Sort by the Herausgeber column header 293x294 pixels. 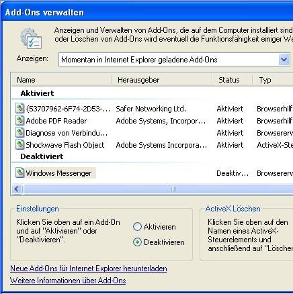[x=162, y=80]
